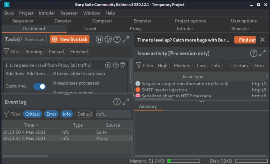
Task: Switch to the Sequencer tab
Action: coord(23,21)
